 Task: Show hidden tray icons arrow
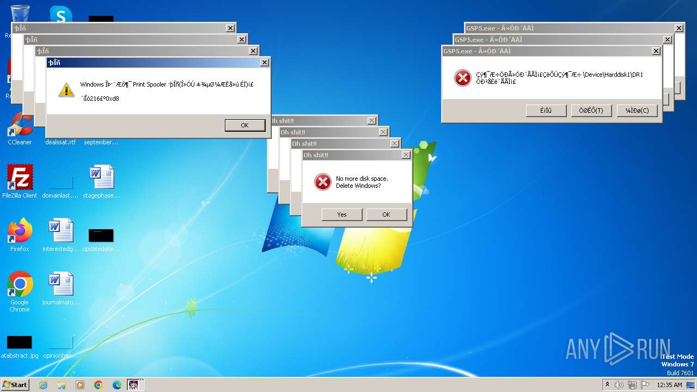607,385
